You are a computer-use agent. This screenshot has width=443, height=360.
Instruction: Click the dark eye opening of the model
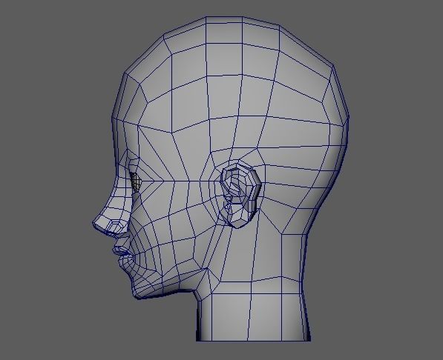click(137, 181)
